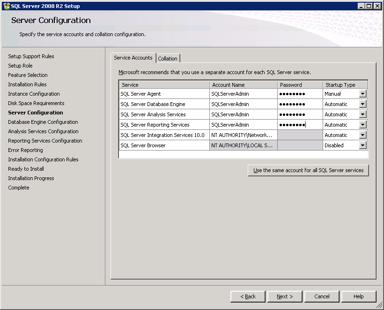The width and height of the screenshot is (384, 310).
Task: Open Startup Type dropdown for Integration Services 10.0
Action: pos(363,135)
